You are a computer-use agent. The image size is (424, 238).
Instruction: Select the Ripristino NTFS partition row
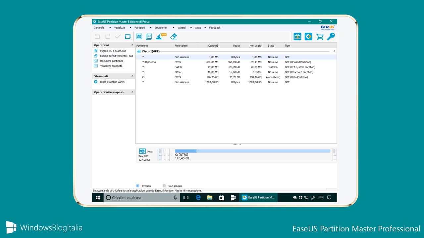pos(236,62)
